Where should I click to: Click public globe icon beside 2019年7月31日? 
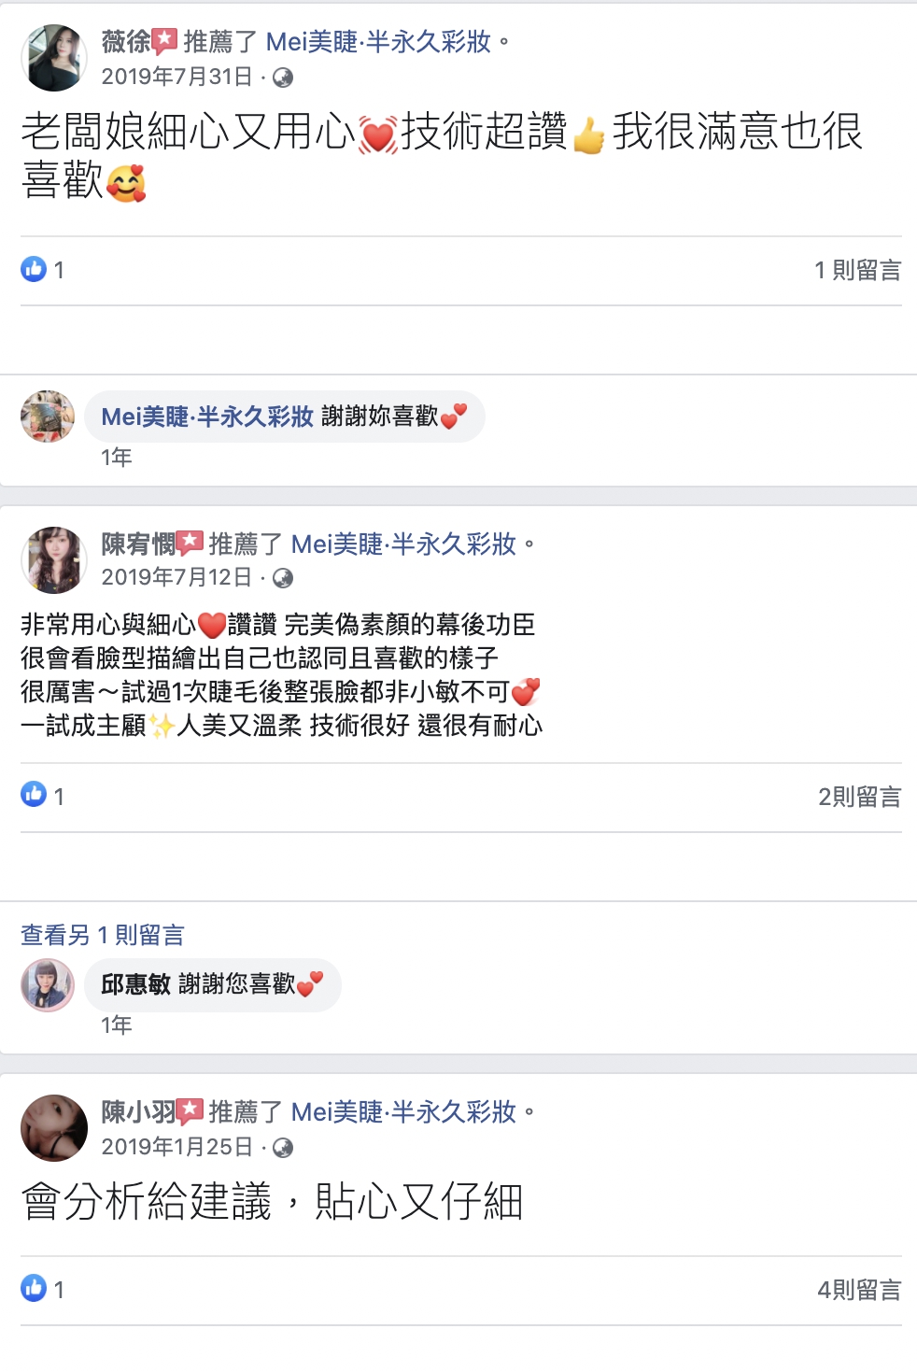click(x=283, y=78)
